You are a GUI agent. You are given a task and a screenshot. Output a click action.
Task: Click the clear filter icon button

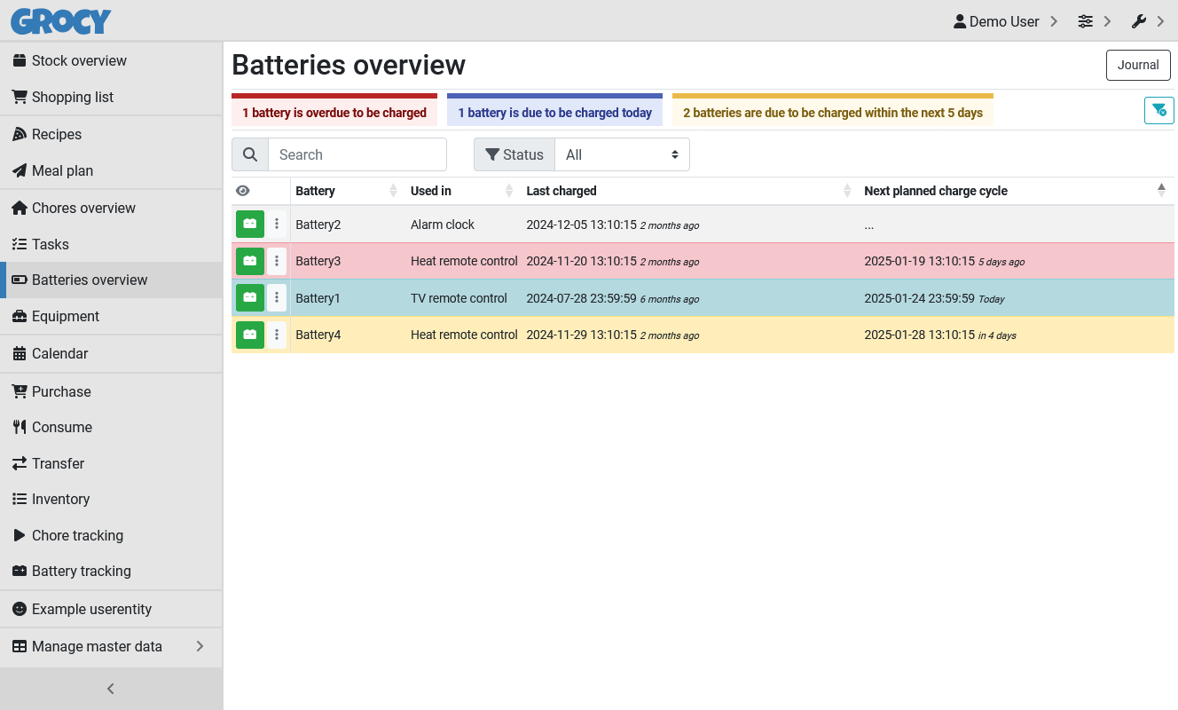1158,110
